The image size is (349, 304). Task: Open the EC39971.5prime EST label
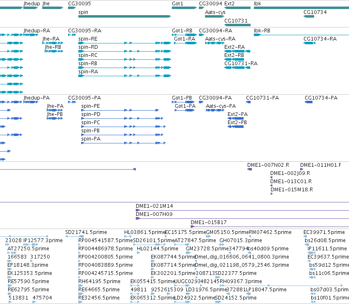(x=324, y=232)
